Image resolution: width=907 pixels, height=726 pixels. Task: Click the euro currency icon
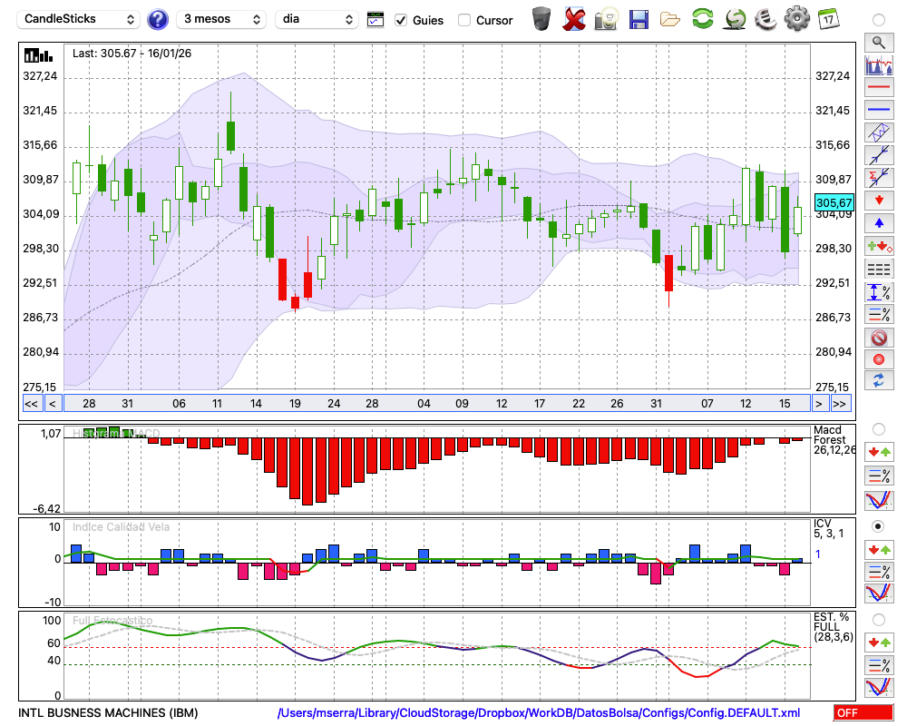[x=766, y=18]
